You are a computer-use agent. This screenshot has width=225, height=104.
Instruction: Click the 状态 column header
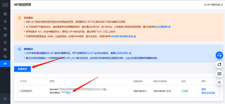coord(184,81)
